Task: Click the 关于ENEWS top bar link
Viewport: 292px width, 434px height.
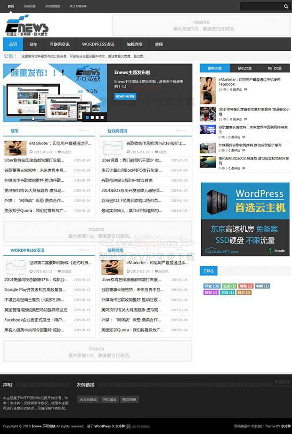Action: (x=78, y=7)
